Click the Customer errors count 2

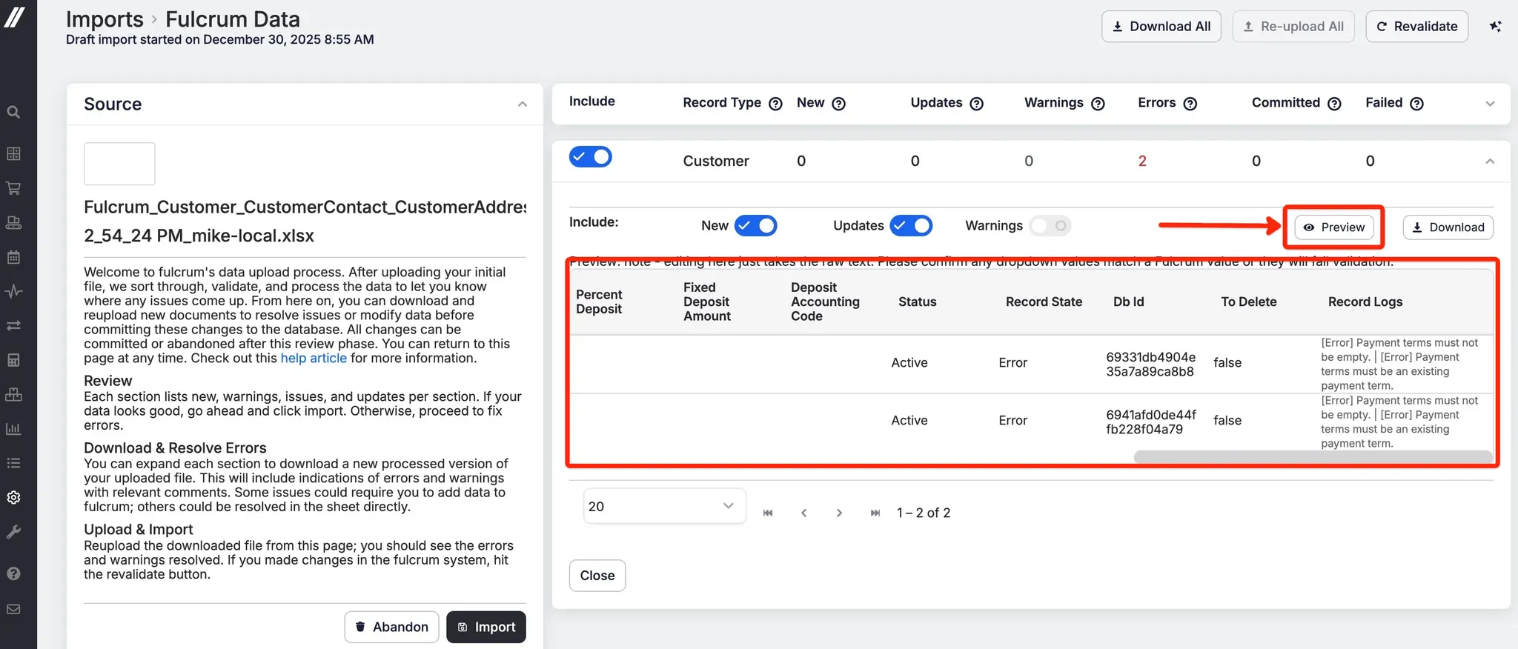point(1142,161)
